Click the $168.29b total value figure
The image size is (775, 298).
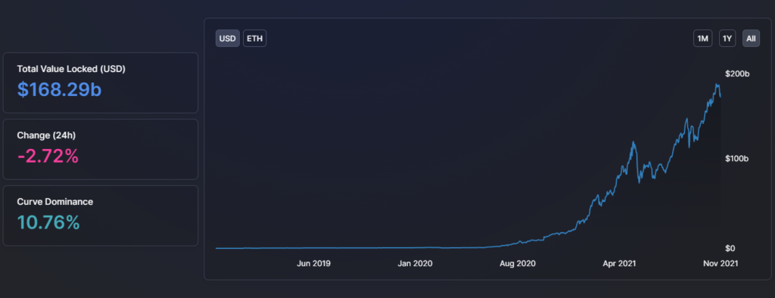(x=59, y=89)
